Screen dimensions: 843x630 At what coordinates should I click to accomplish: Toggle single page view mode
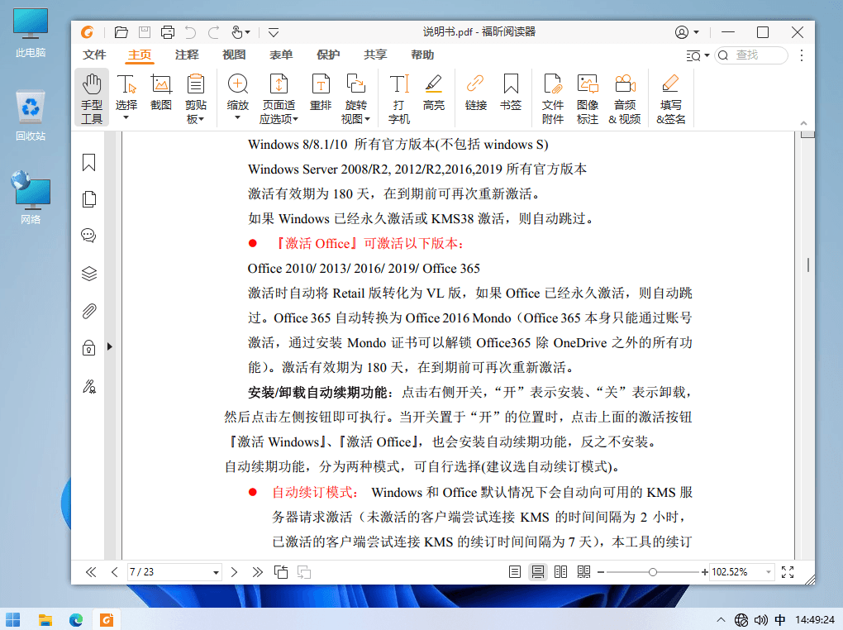pos(515,572)
